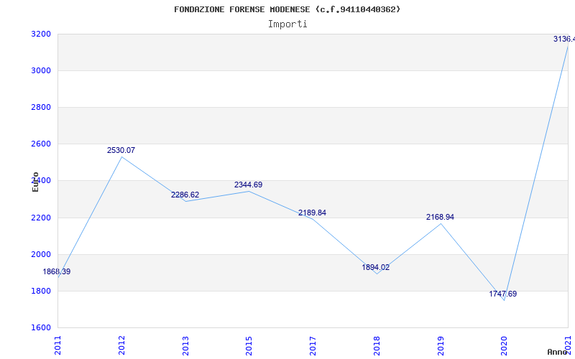The width and height of the screenshot is (575, 359).
Task: Click x-axis year label 2019
Action: point(441,345)
